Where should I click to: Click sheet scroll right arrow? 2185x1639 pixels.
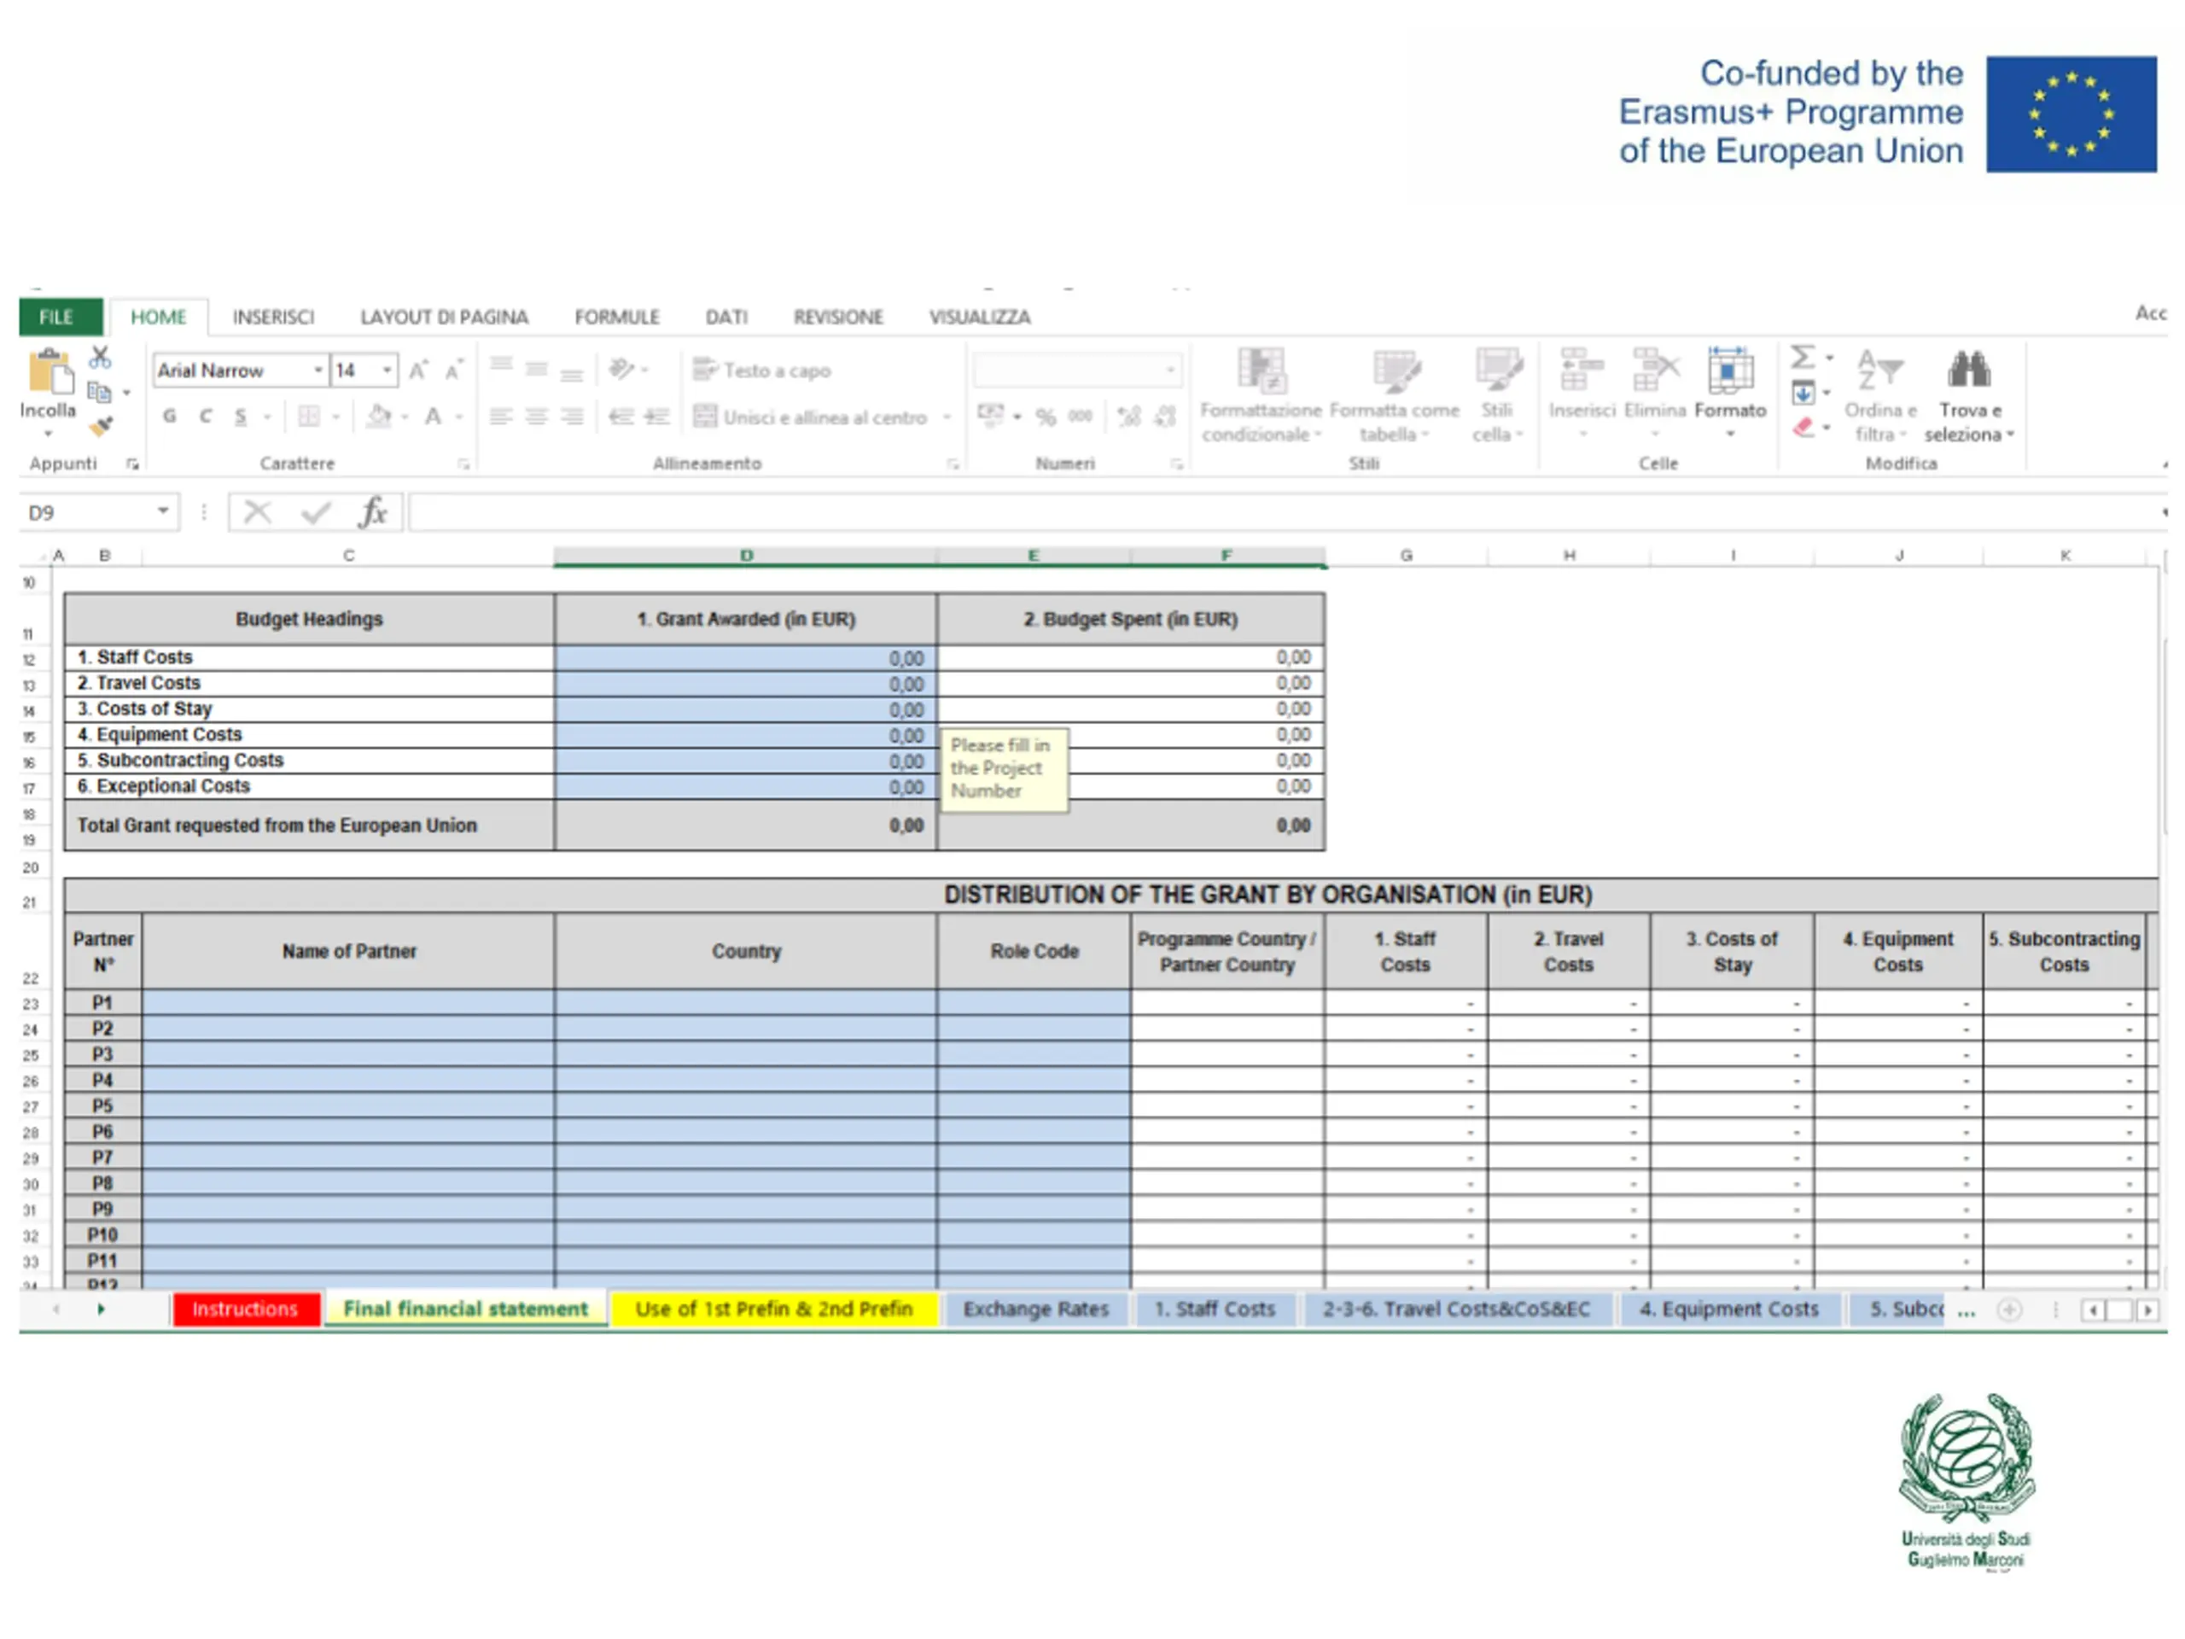pyautogui.click(x=101, y=1309)
